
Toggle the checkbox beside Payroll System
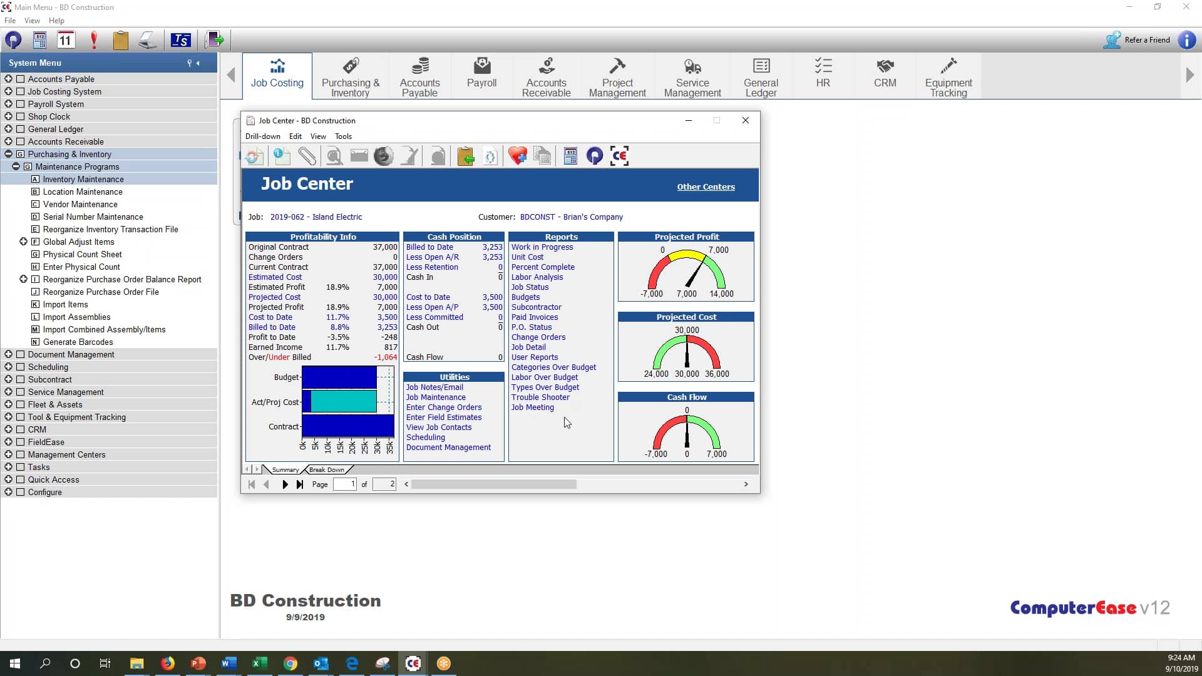click(x=21, y=104)
